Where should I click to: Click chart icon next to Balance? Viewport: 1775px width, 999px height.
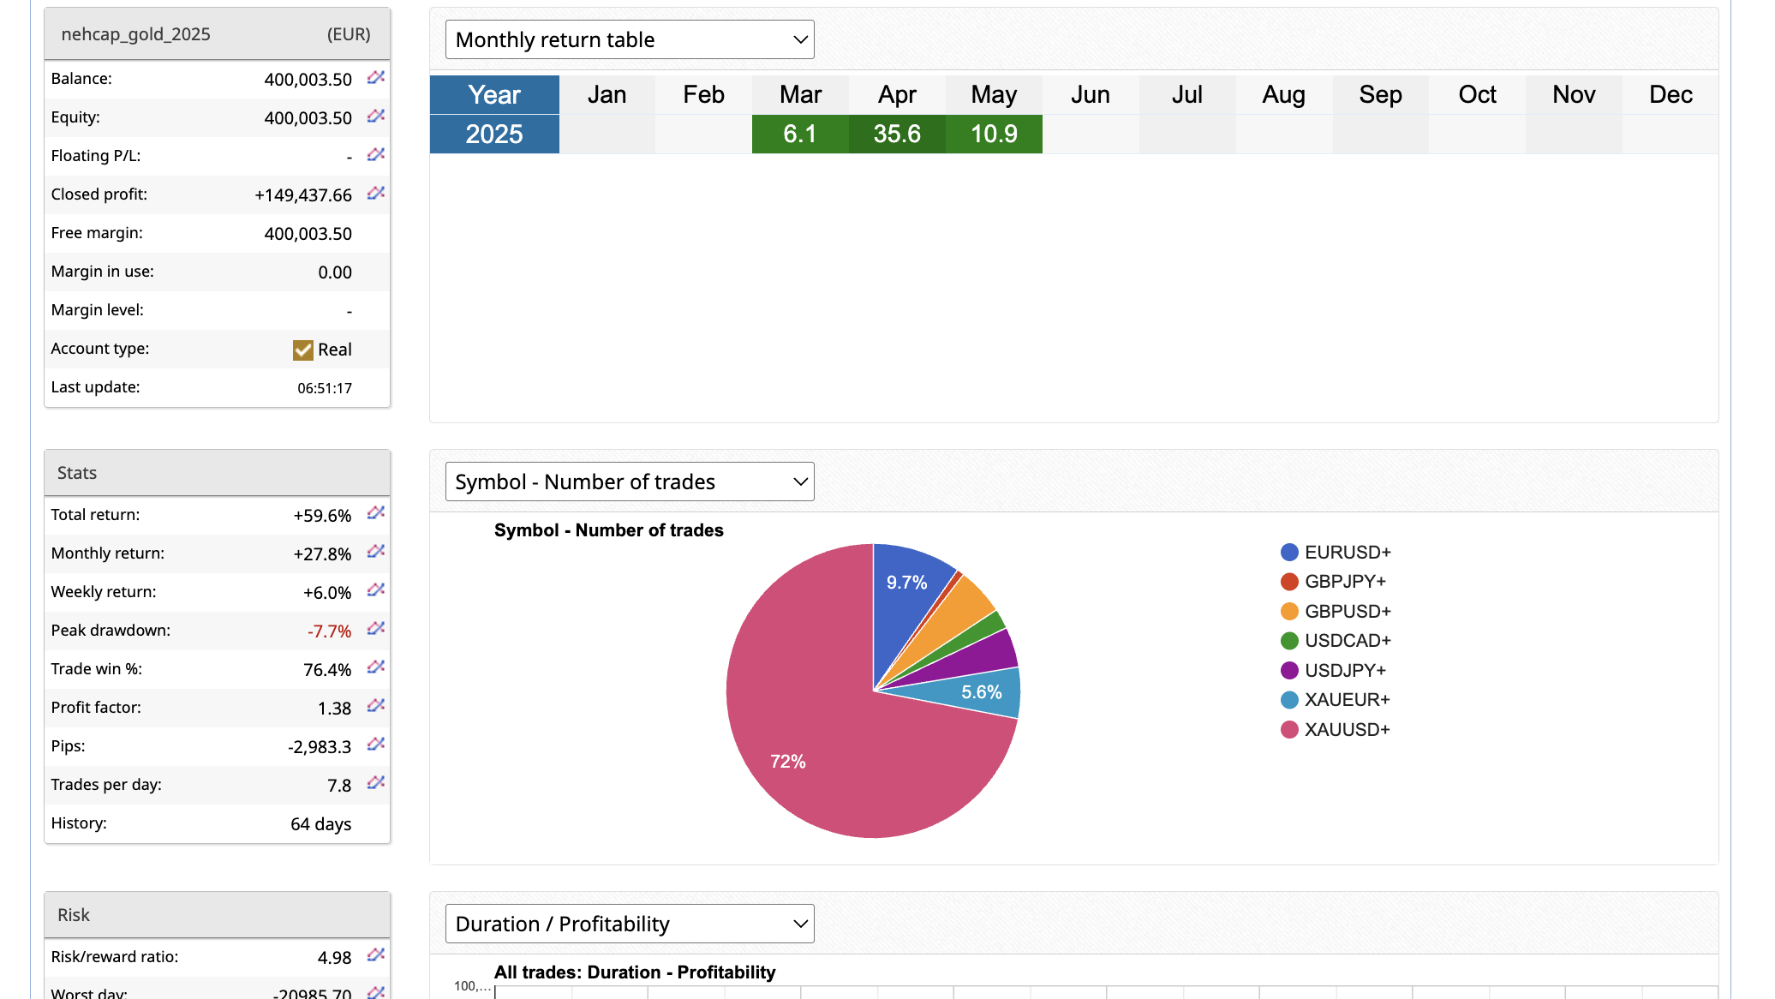[375, 78]
